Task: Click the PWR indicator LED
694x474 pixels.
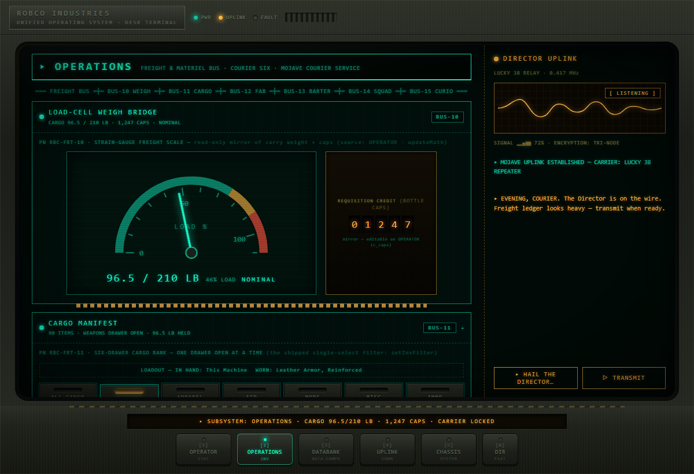Action: click(x=195, y=17)
